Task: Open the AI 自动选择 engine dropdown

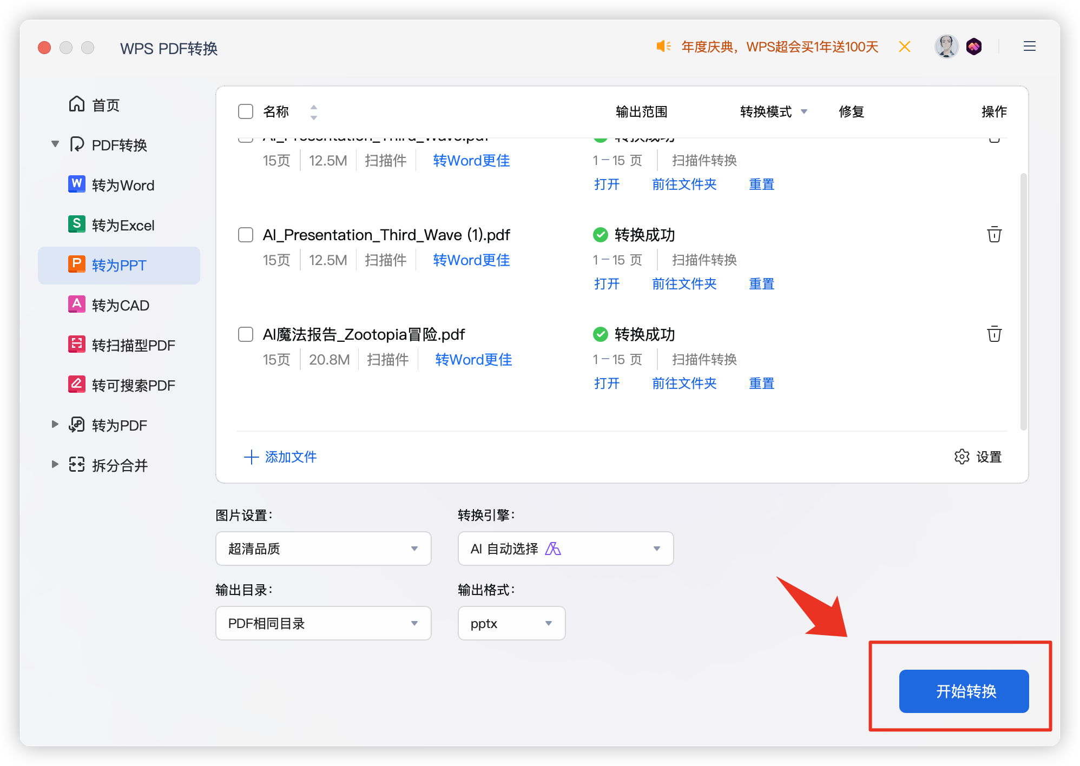Action: 565,548
